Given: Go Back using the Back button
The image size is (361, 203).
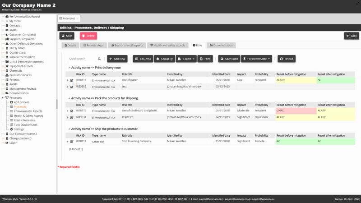Looking at the screenshot, I should click(x=352, y=36).
